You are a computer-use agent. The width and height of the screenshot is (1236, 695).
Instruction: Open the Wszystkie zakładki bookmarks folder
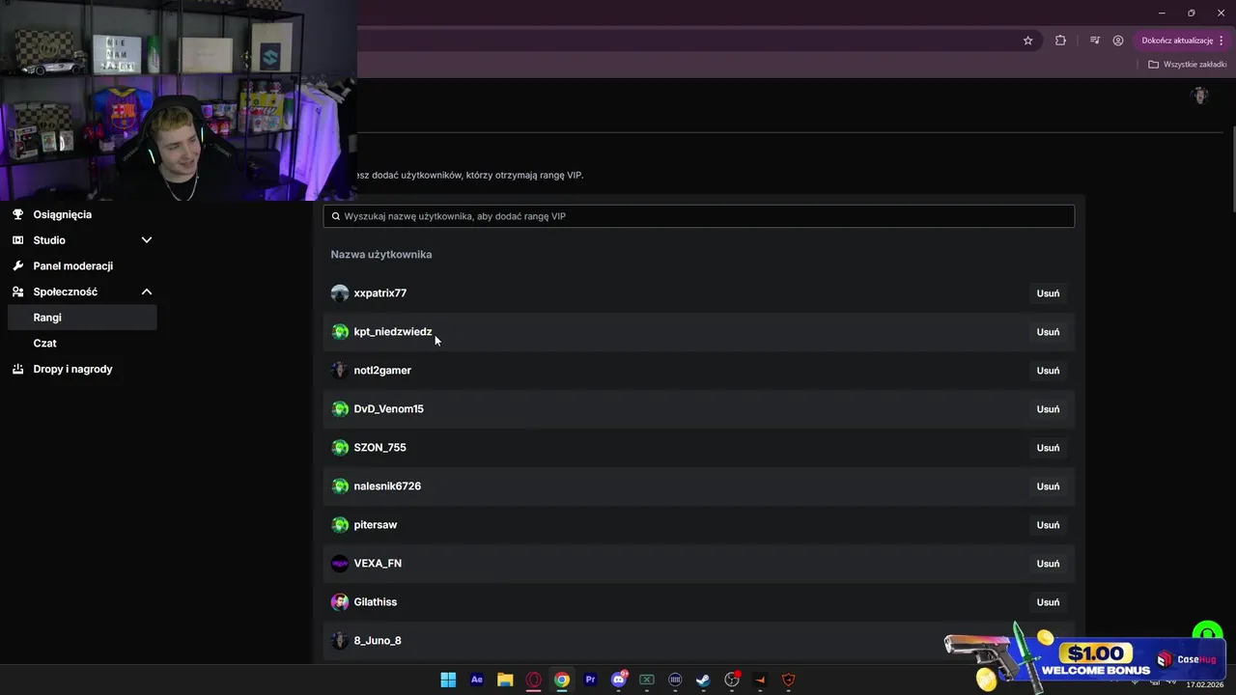(1187, 65)
